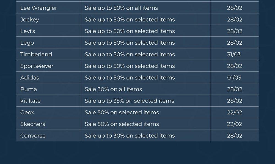The image size is (275, 164).
Task: Select Lee Wrangler's all items sale description
Action: coord(121,8)
